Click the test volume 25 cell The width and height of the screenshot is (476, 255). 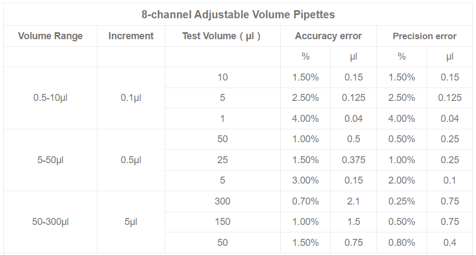coord(222,160)
